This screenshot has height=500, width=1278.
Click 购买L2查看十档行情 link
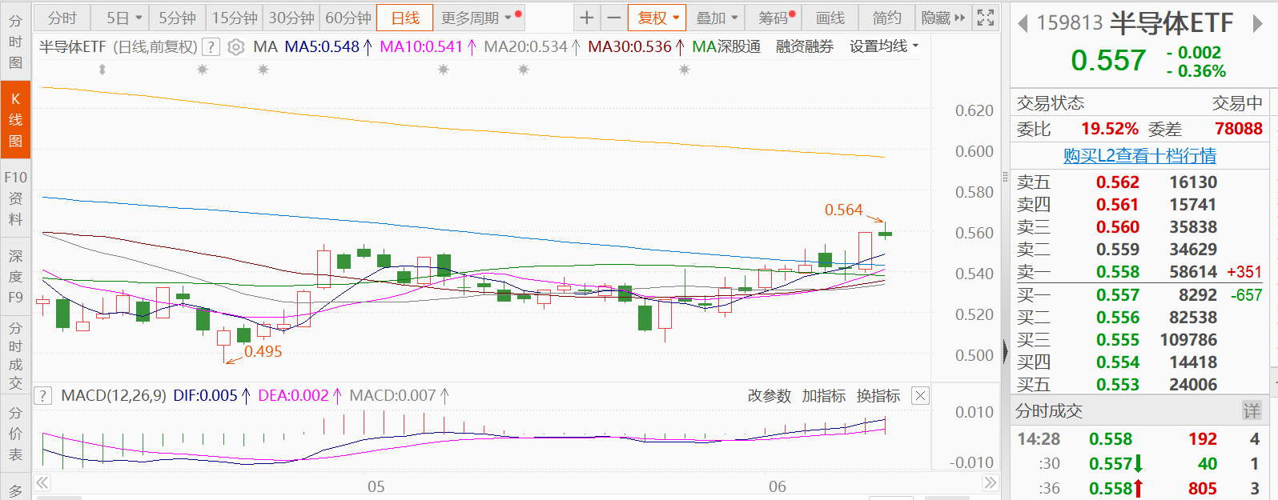point(1139,155)
